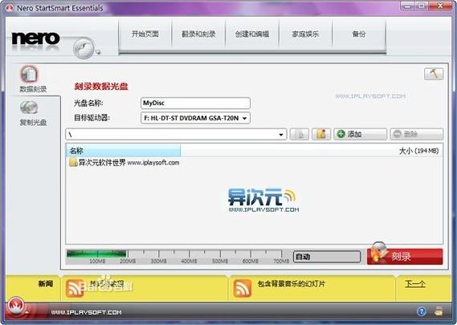Start burning with the 刻录 button
The width and height of the screenshot is (457, 325).
point(405,256)
